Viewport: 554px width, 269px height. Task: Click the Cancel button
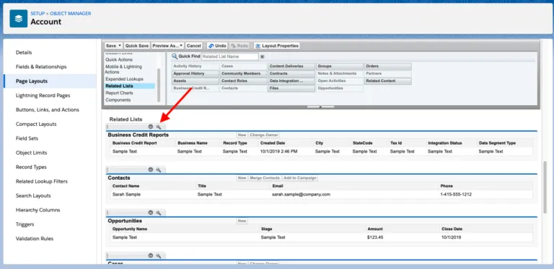[193, 46]
